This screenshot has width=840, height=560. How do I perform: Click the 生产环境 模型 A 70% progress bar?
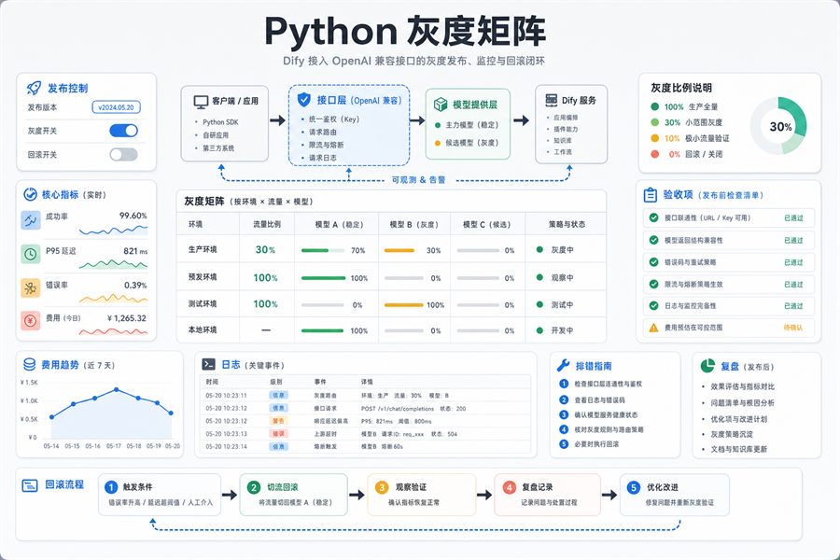click(x=323, y=250)
